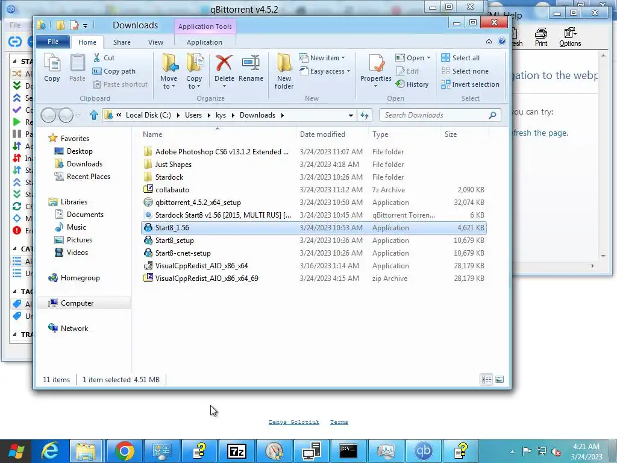Open Google Chrome from taskbar
This screenshot has width=617, height=463.
tap(124, 450)
